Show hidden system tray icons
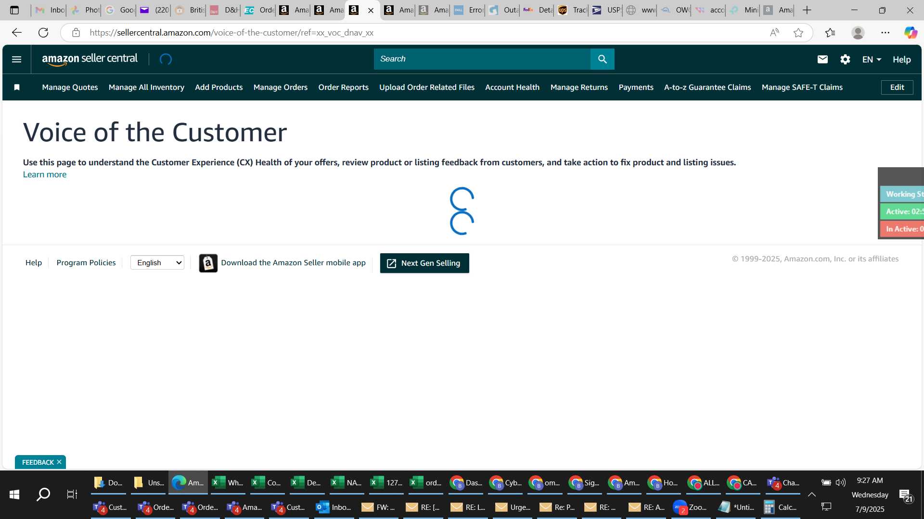Screen dimensions: 924x519 [x=812, y=494]
